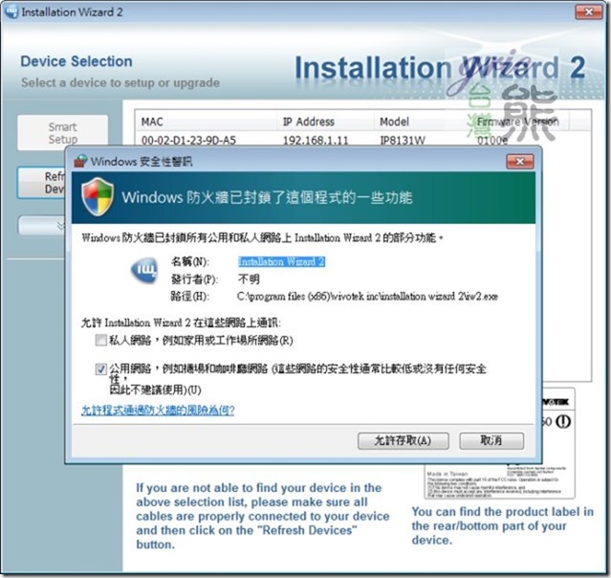This screenshot has height=578, width=611.
Task: Close the Installation Wizard 2 window
Action: pos(589,12)
